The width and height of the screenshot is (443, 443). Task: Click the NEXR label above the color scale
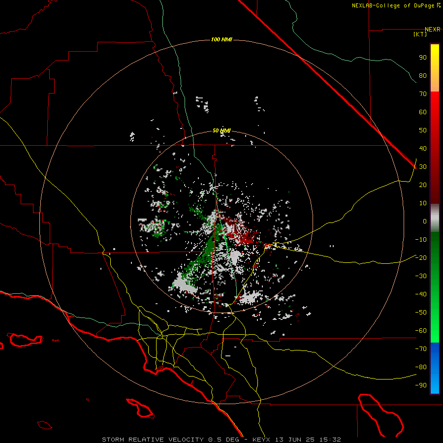433,30
